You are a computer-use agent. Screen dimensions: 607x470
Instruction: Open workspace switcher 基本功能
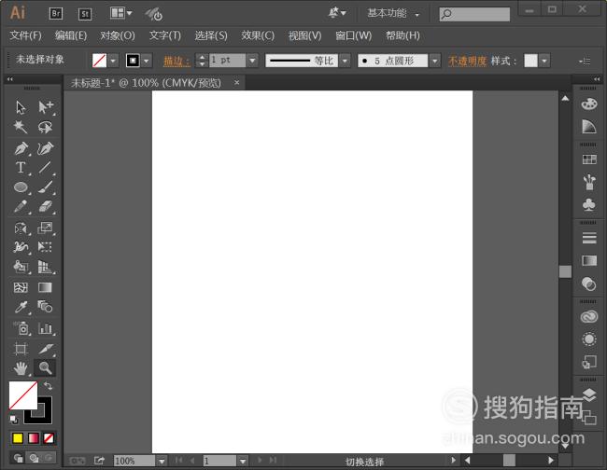(393, 14)
